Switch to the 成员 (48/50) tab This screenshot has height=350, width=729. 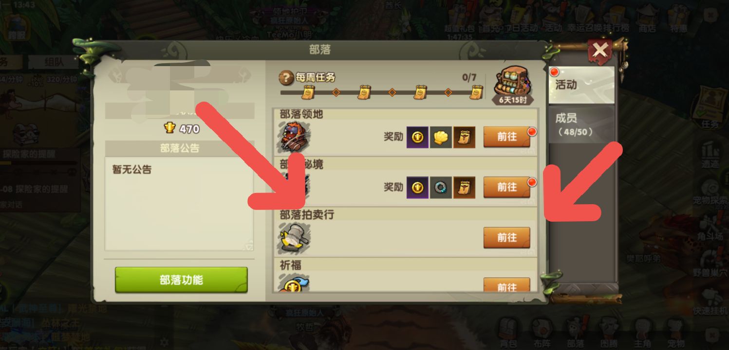coord(581,125)
